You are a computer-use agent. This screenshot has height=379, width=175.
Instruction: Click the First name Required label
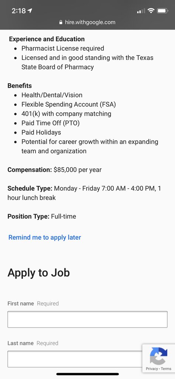tap(33, 303)
